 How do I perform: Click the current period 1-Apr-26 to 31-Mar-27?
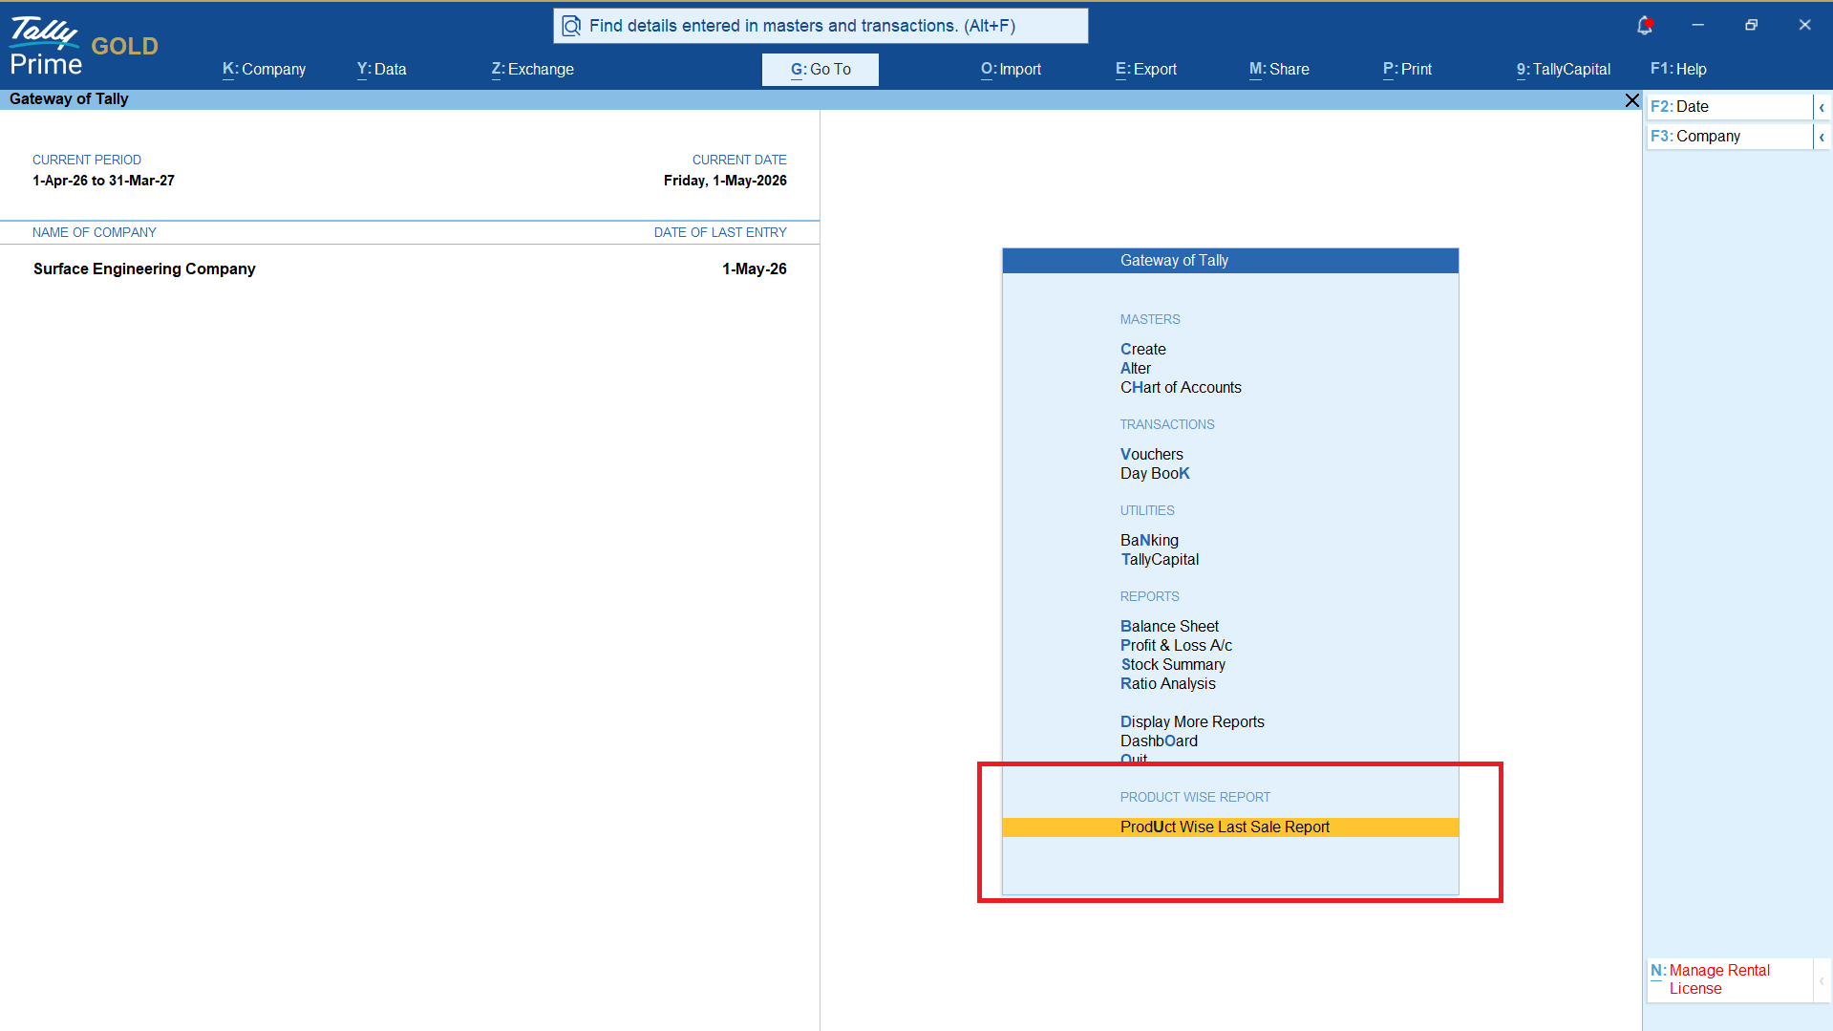[103, 181]
